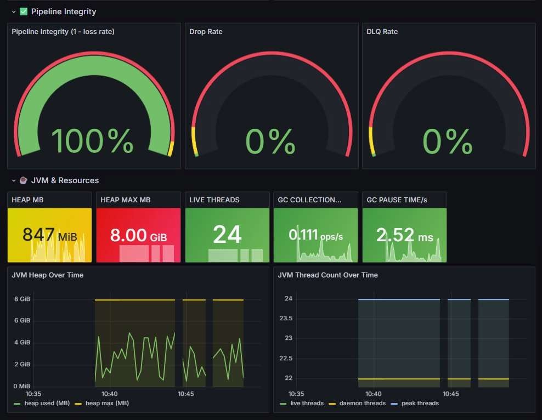Click the blue peak threads legend color swatch
Screen dimensions: 542x420
(x=394, y=404)
